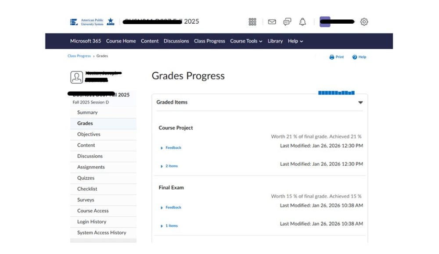Select Surveys in the sidebar
The height and width of the screenshot is (254, 439).
point(103,200)
